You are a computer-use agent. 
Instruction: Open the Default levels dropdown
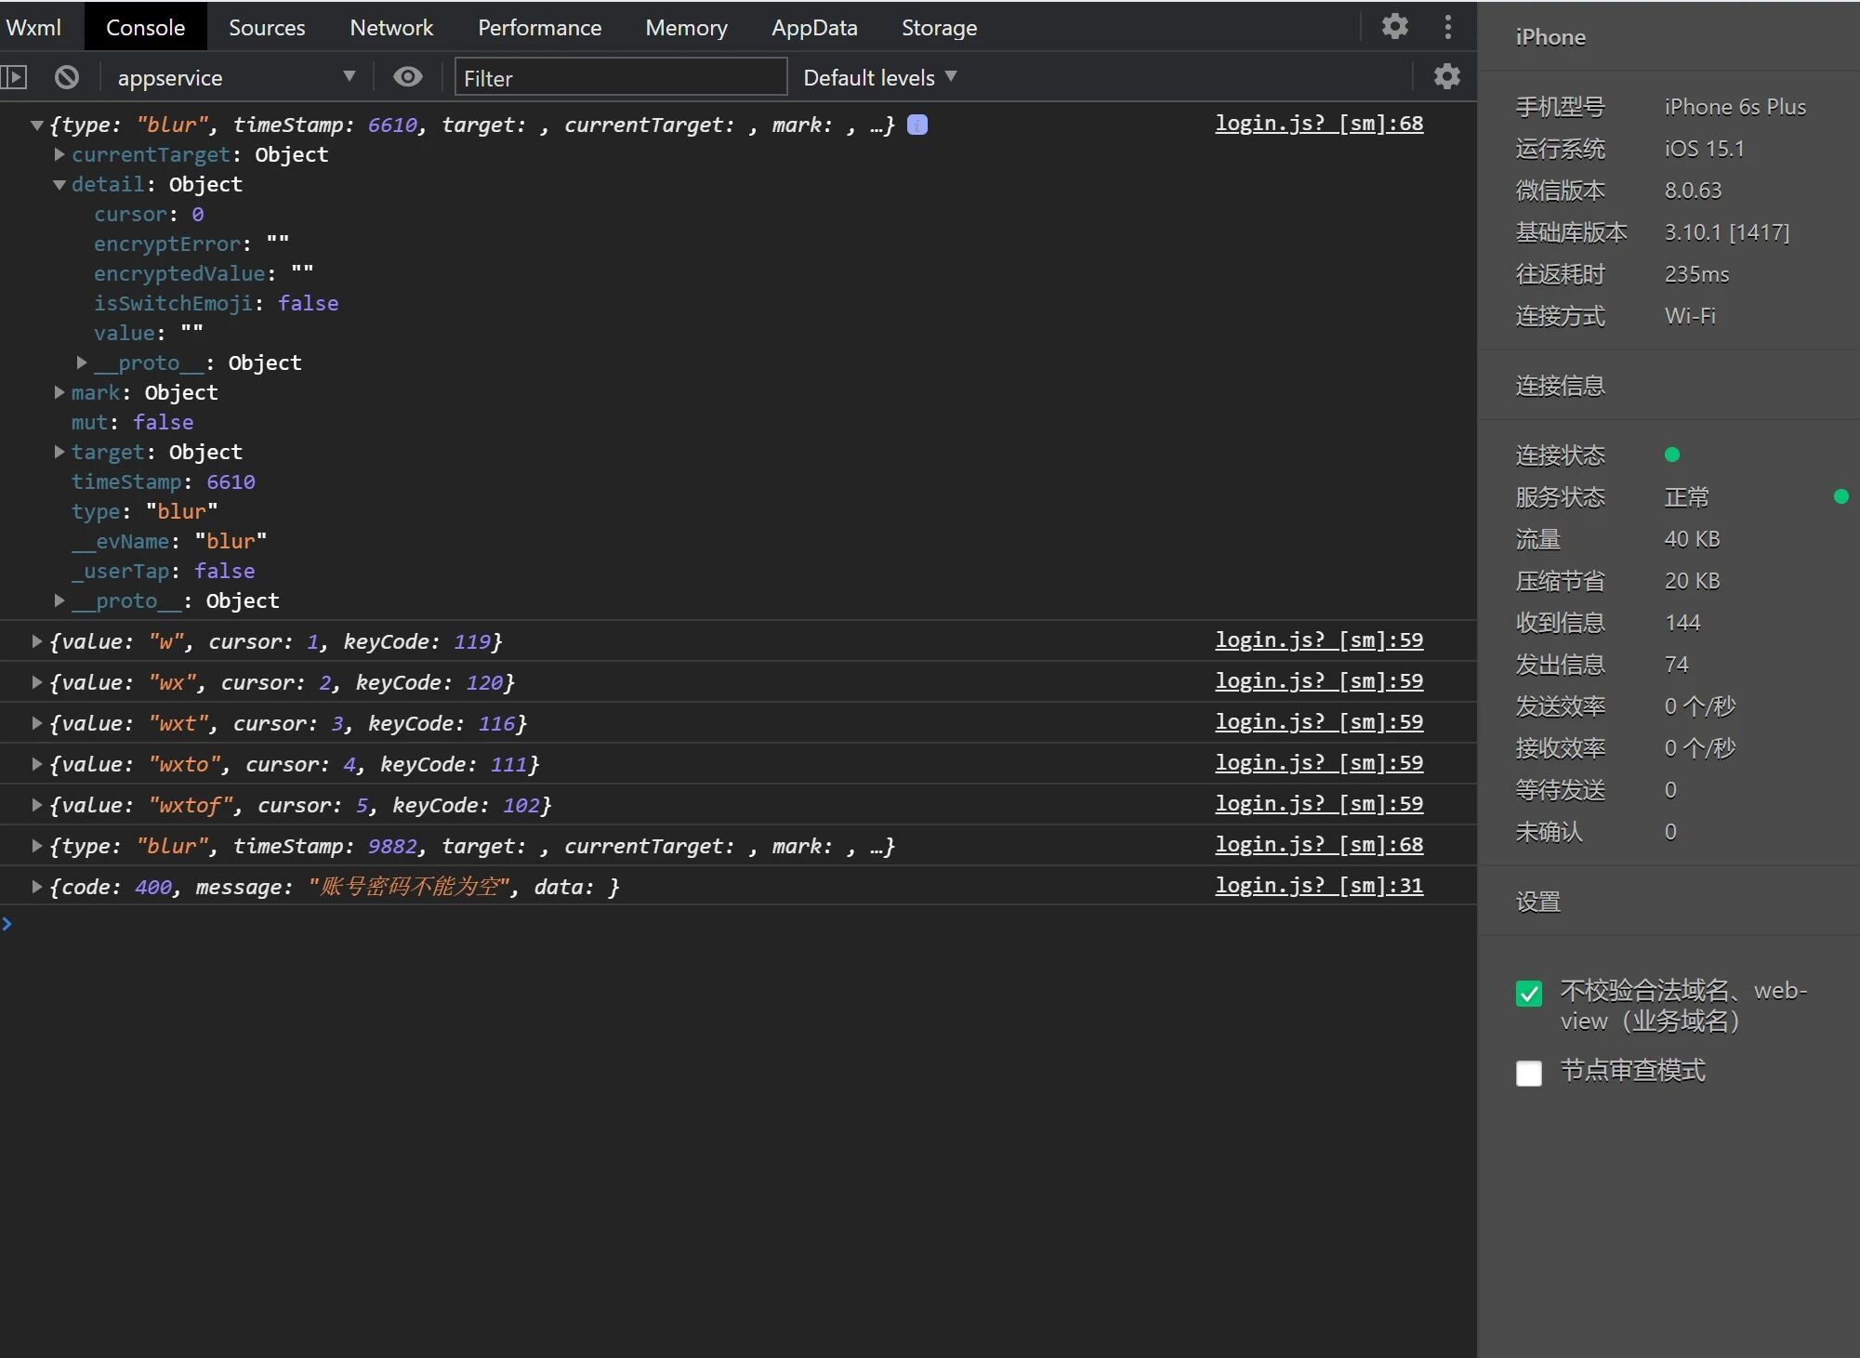pyautogui.click(x=879, y=77)
